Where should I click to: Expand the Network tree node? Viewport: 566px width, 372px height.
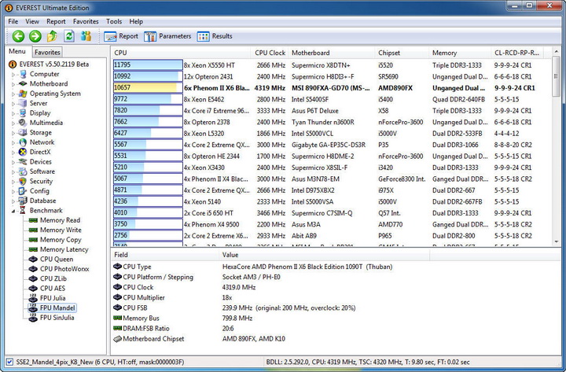pyautogui.click(x=13, y=142)
